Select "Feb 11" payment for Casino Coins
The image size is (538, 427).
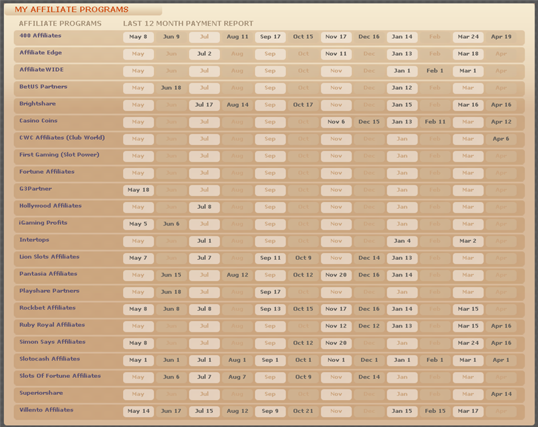coord(435,122)
